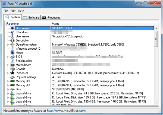163x115 pixels.
Task: Switch to the Processes tab
Action: 51,17
